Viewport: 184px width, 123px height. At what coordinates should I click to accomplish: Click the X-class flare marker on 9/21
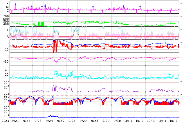(x=15, y=4)
